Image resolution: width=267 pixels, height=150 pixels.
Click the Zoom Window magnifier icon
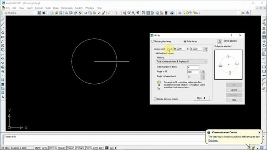tap(133, 13)
